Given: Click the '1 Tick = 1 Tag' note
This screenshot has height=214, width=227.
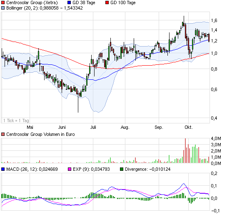Looking at the screenshot, I should coord(16,121).
